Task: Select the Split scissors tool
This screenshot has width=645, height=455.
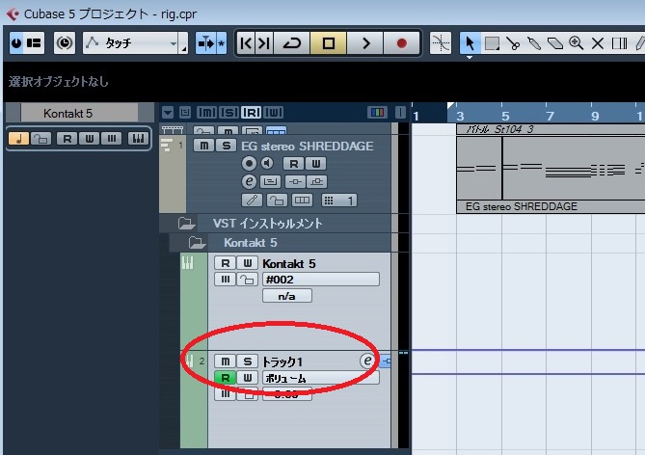Action: tap(513, 42)
